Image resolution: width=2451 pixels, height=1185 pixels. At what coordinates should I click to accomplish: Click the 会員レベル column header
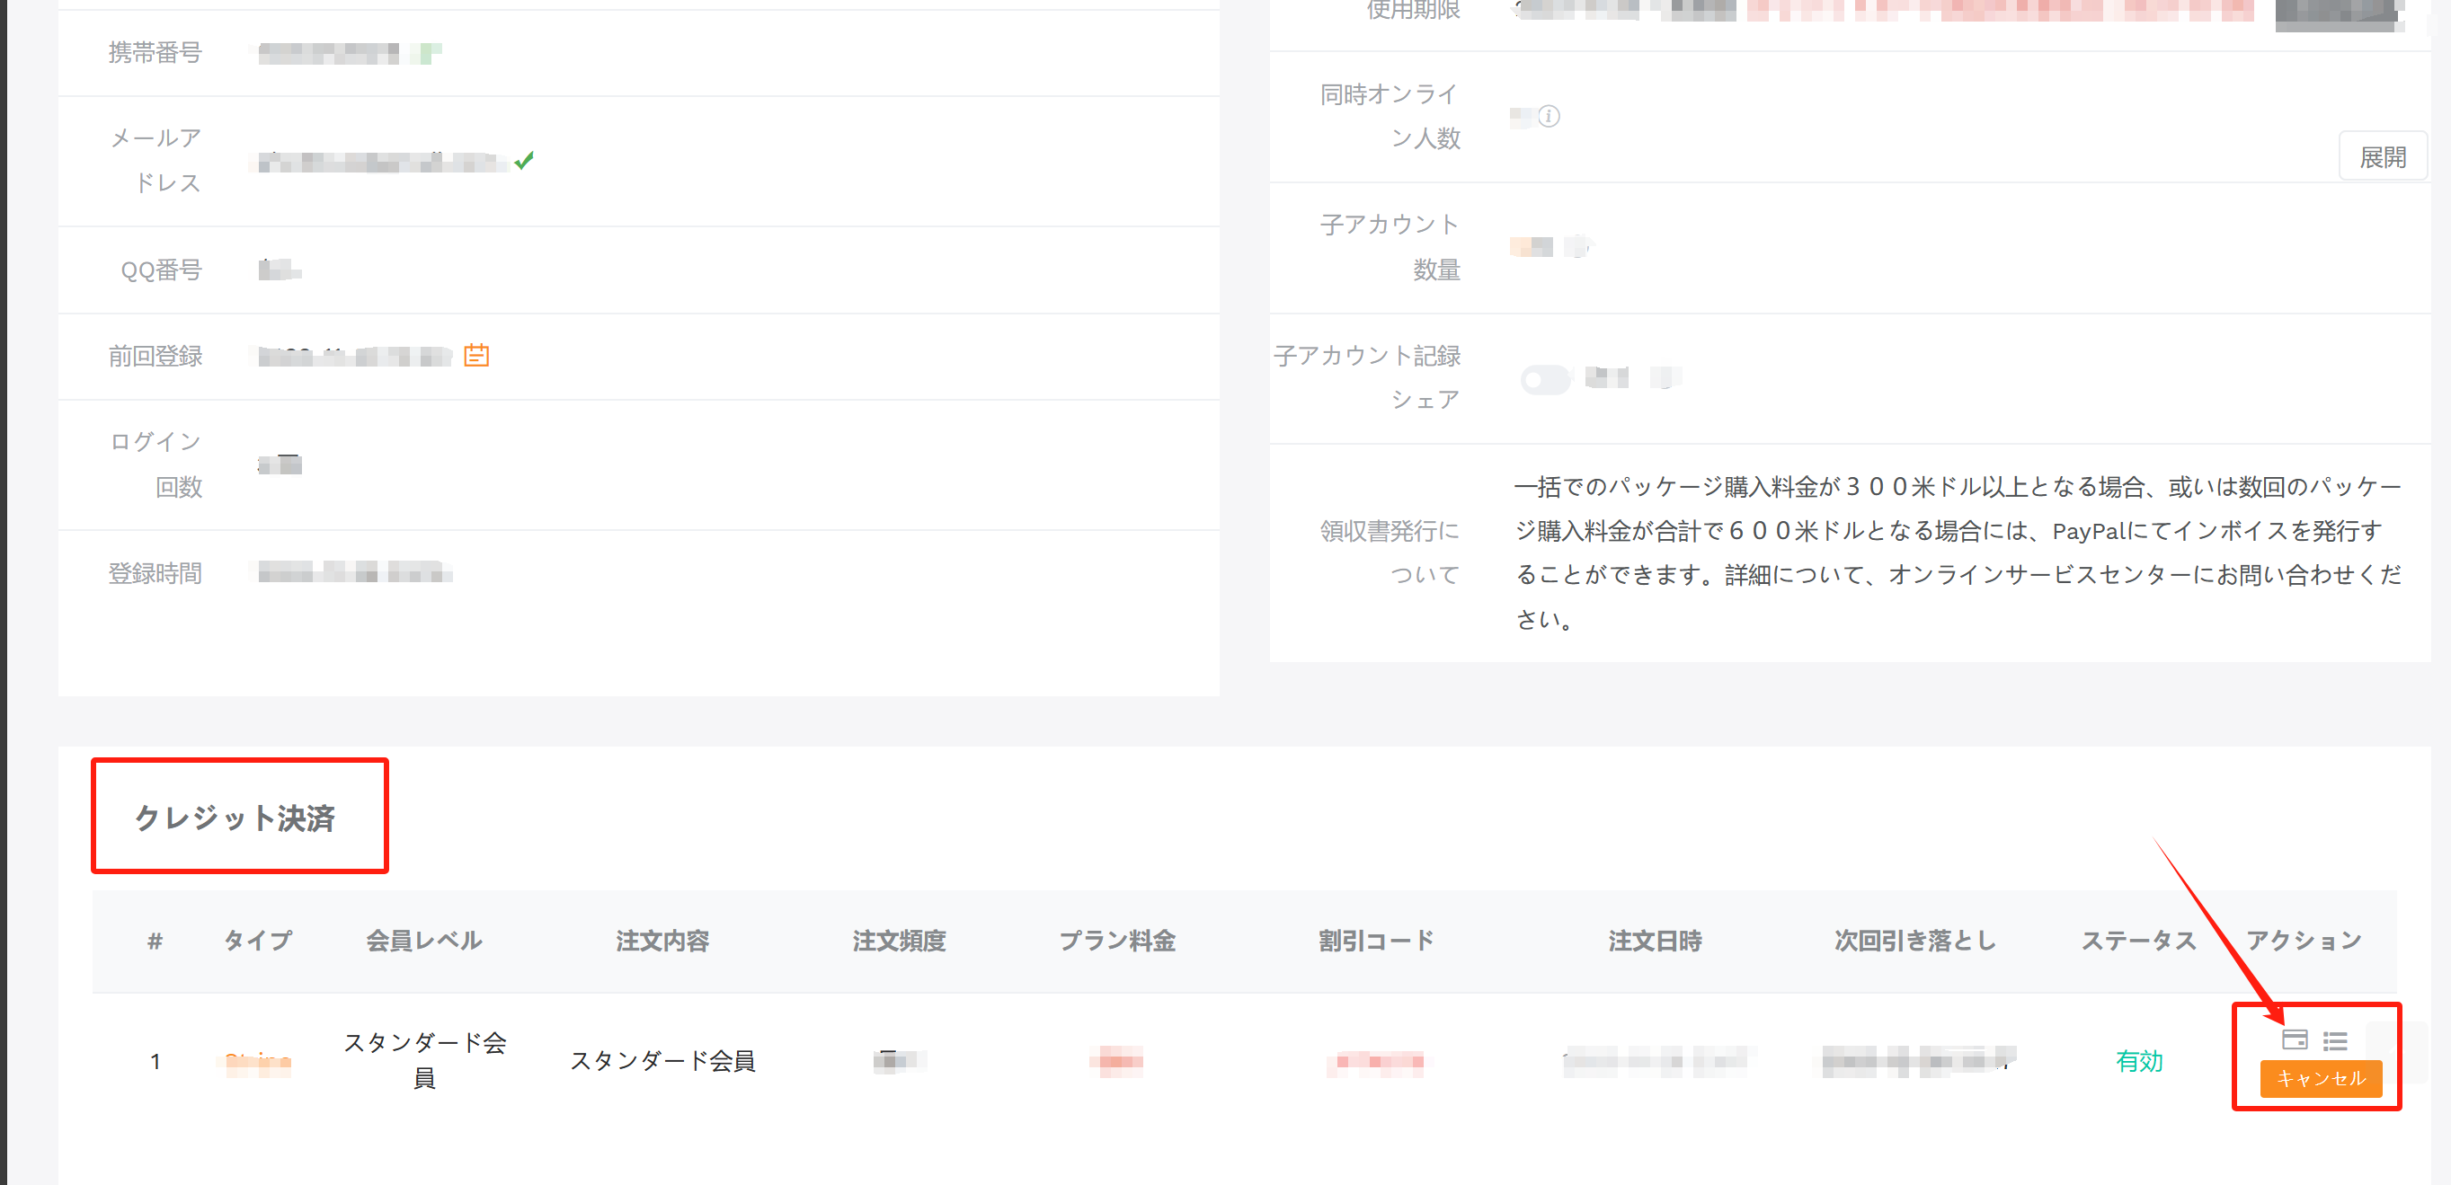(424, 941)
